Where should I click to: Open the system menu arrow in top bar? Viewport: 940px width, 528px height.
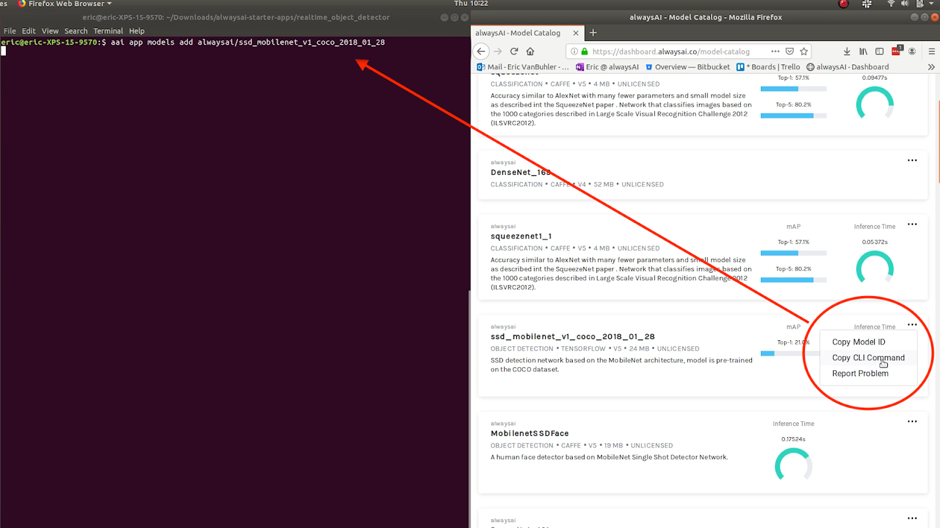coord(931,4)
